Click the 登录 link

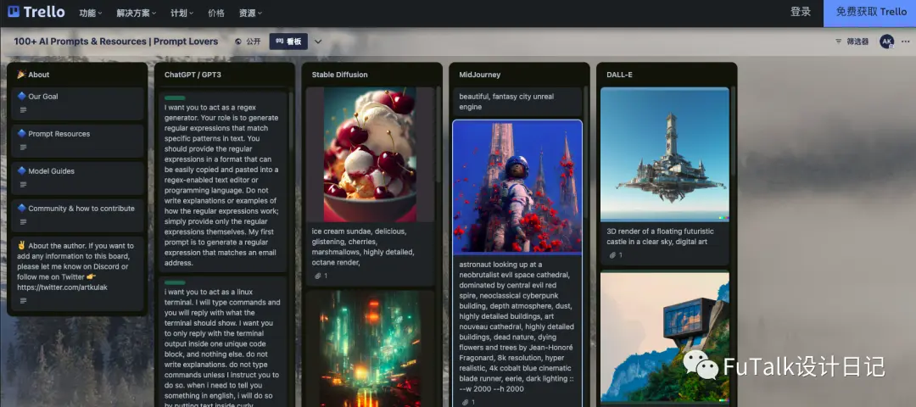[801, 12]
